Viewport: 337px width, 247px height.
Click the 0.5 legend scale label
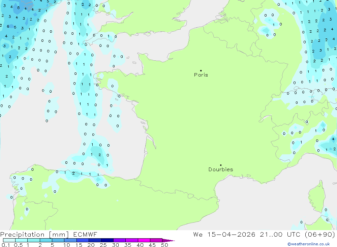point(18,245)
